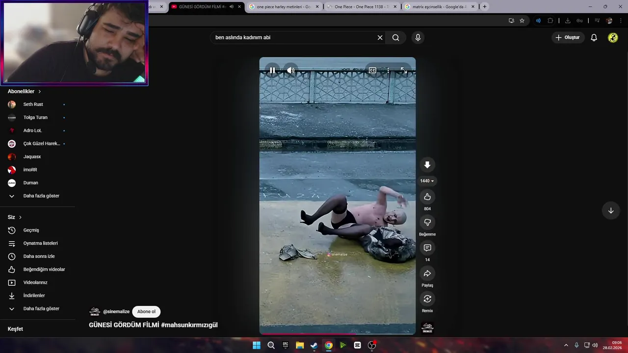
Task: Open OBS Studio from taskbar
Action: [372, 345]
